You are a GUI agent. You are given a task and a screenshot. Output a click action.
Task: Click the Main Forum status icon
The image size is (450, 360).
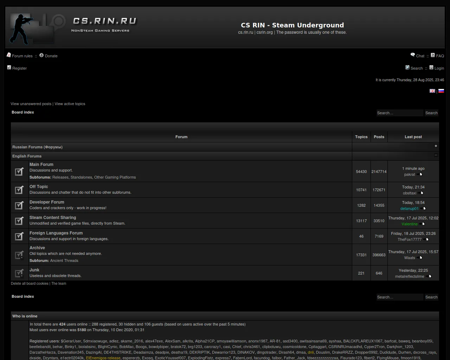pyautogui.click(x=20, y=171)
